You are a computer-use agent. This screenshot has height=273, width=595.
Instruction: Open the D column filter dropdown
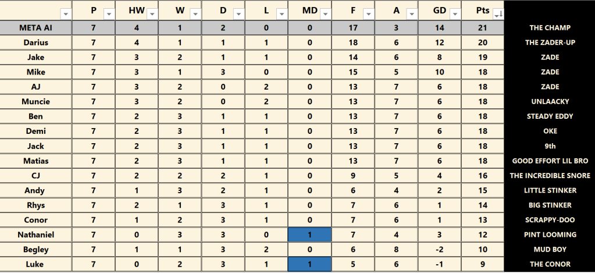coord(238,14)
